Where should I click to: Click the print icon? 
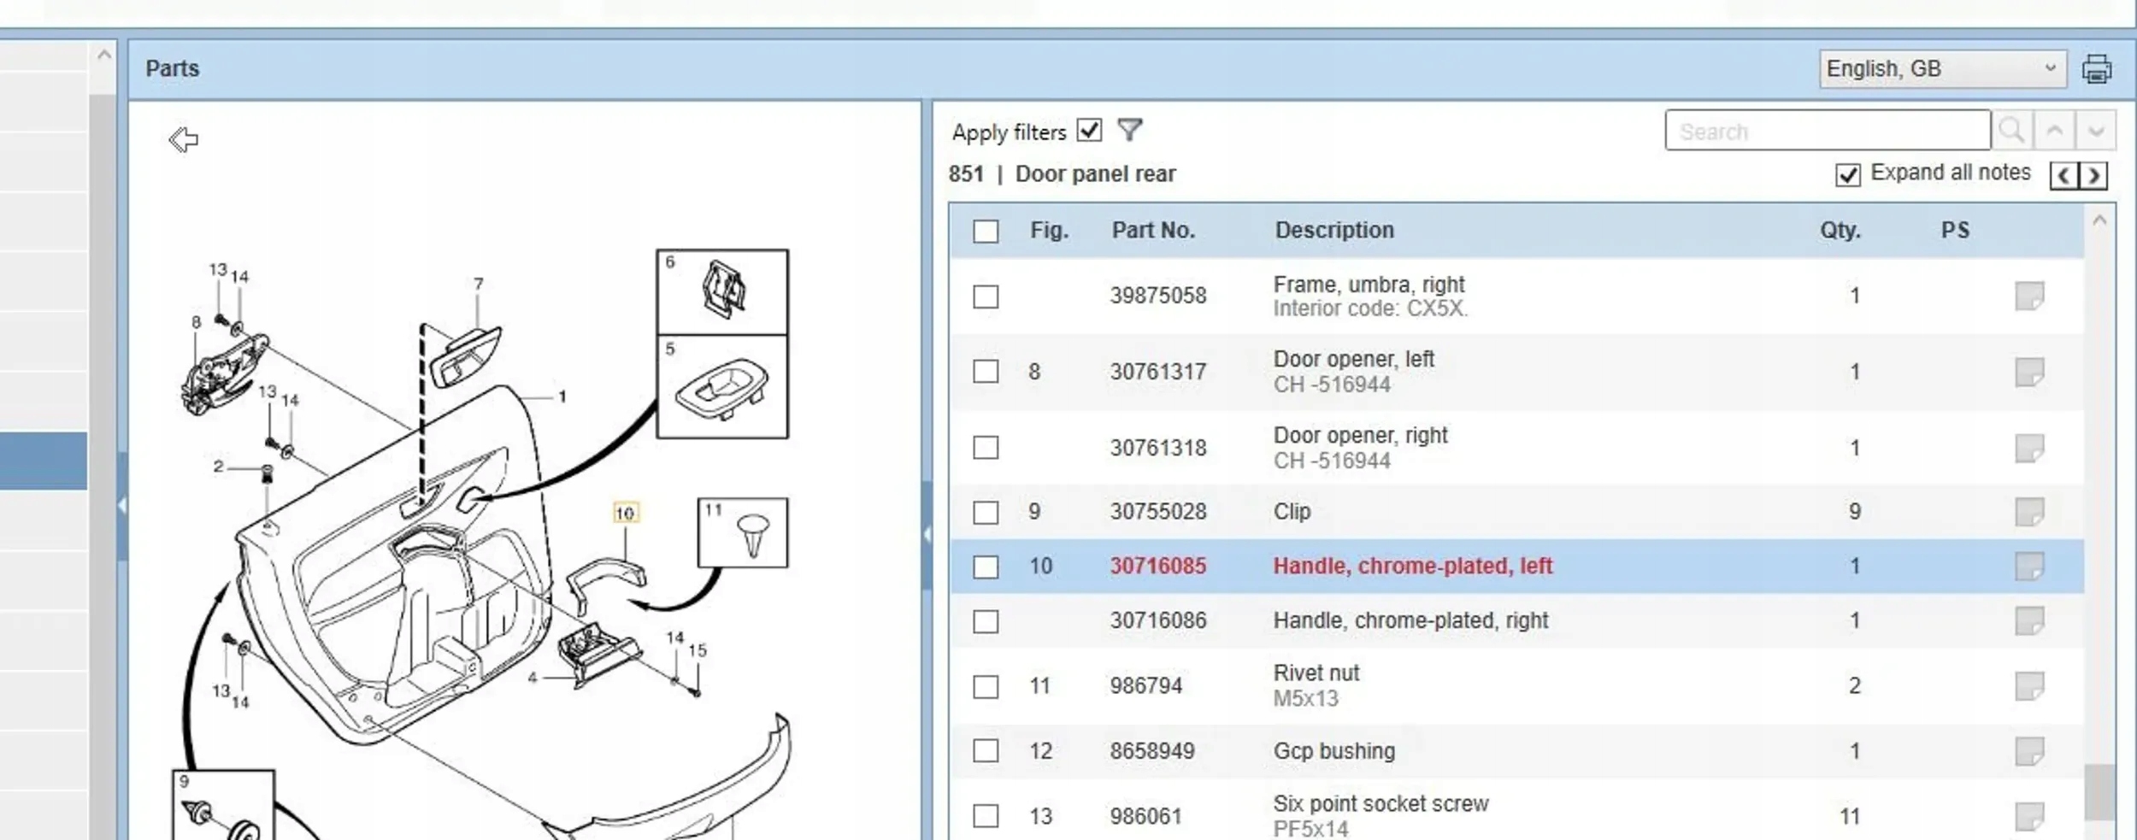click(x=2096, y=68)
